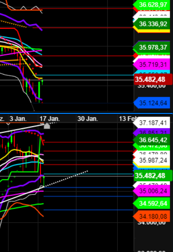The image size is (173, 252).
Task: Select the orange 34.180,08 price tag
Action: (x=152, y=216)
